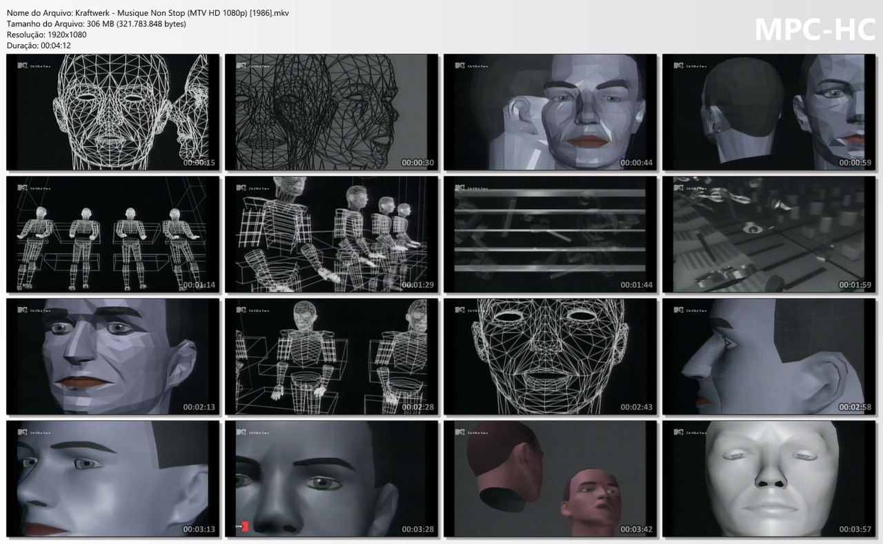Click the thumbnail stamped 00:00:59
883x544 pixels.
pos(769,112)
